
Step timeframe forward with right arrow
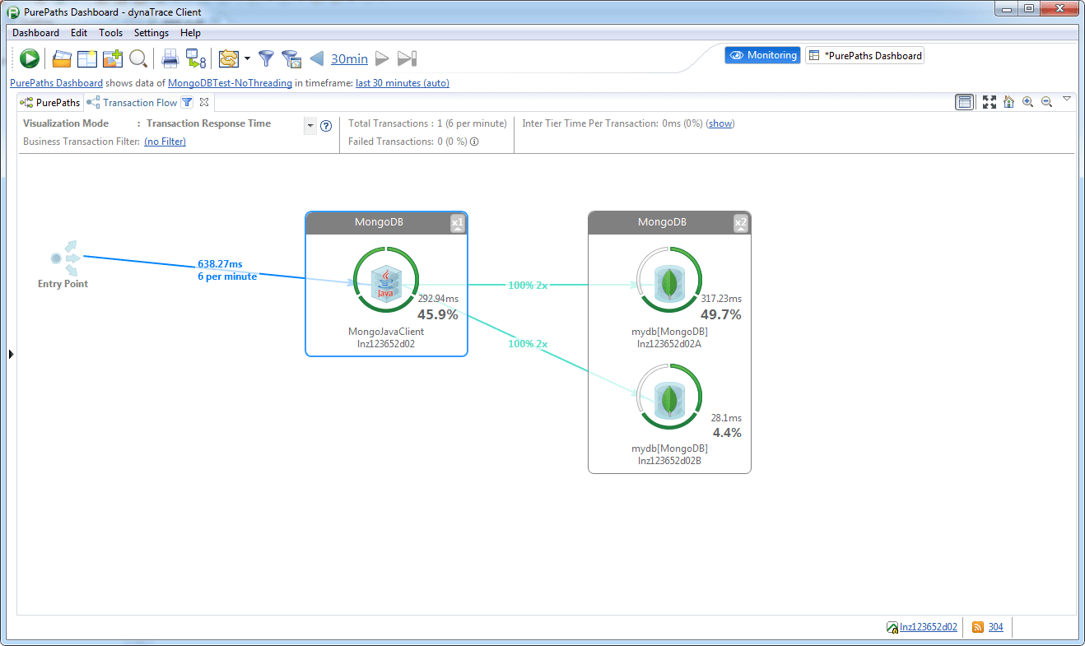point(382,58)
